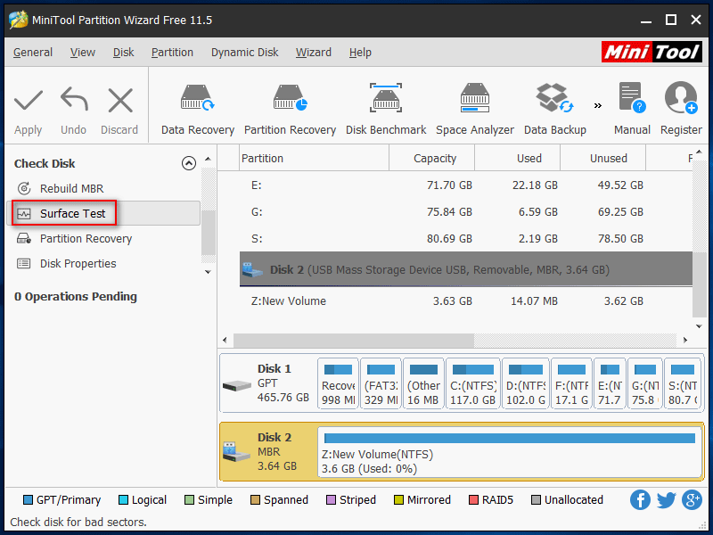Click sidebar scroll down arrow
The height and width of the screenshot is (535, 713).
[208, 272]
